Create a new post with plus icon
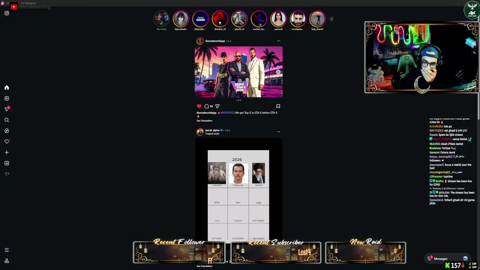This screenshot has height=270, width=480. 6,152
